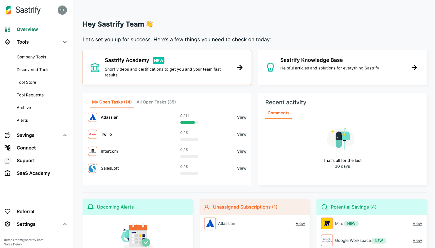The width and height of the screenshot is (435, 248).
Task: View unassigned Atlassian subscription
Action: pos(300,224)
